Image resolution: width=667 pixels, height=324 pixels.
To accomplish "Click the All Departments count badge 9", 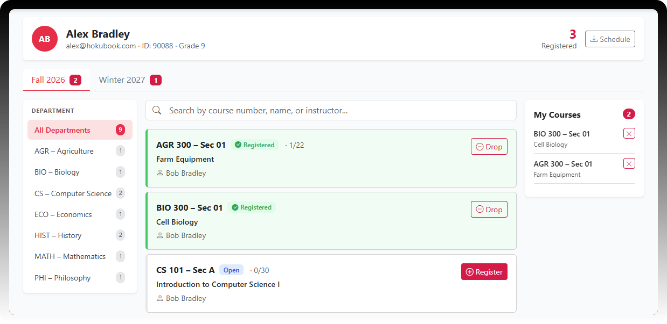I will coord(120,129).
